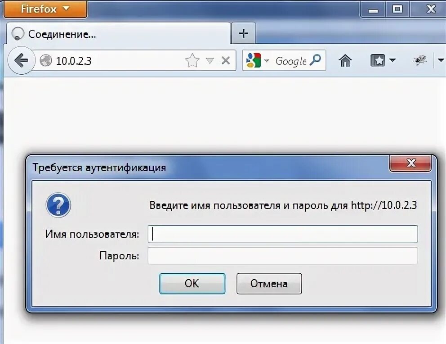Expand the Bookmarks button dropdown arrow

[x=392, y=60]
